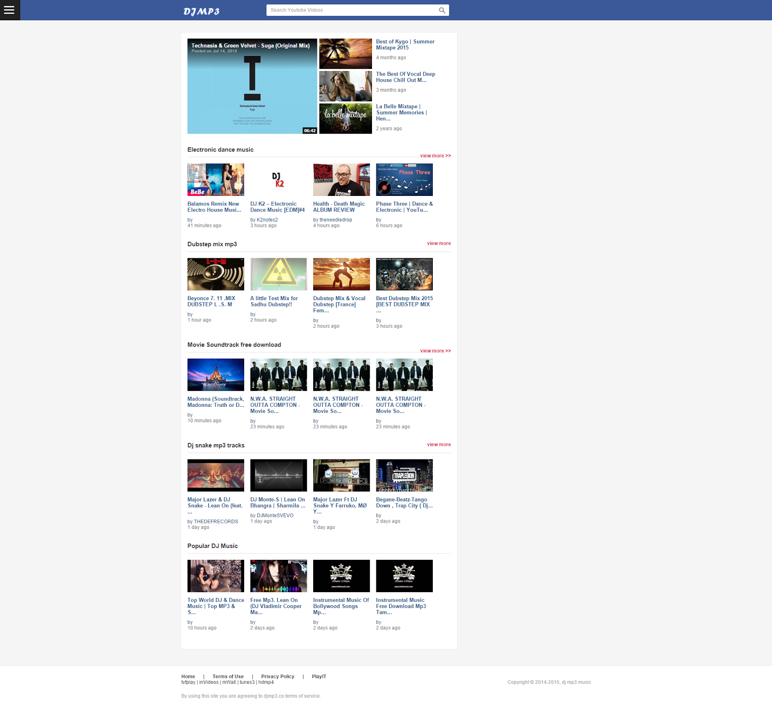Viewport: 772px width, 707px height.
Task: Open Best Dubstep Mix 2015 thumbnail
Action: [404, 274]
